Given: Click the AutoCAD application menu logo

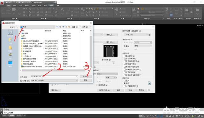Looking at the screenshot, I should coord(2,3).
